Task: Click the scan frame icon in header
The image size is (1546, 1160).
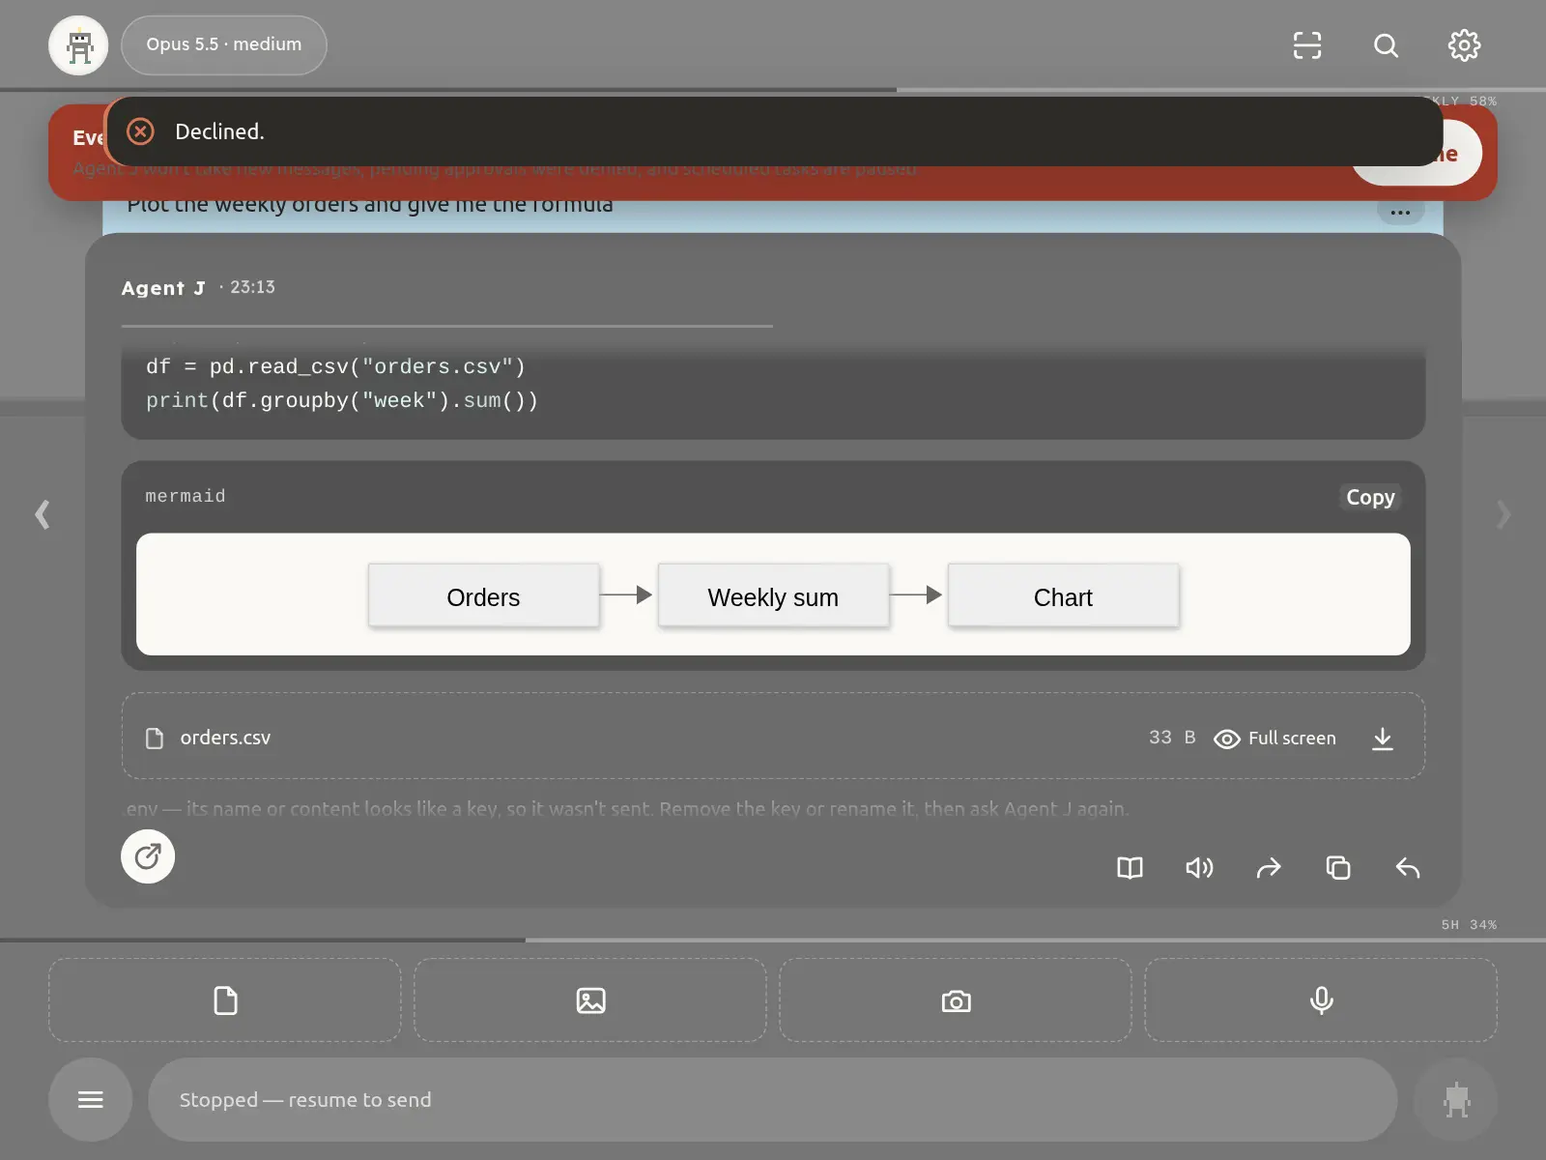Action: pos(1307,45)
